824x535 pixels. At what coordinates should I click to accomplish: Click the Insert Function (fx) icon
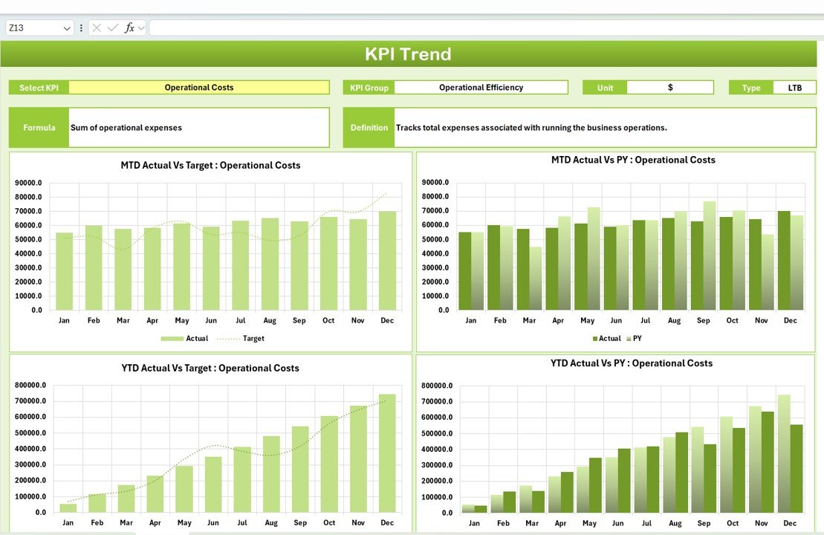pyautogui.click(x=130, y=27)
